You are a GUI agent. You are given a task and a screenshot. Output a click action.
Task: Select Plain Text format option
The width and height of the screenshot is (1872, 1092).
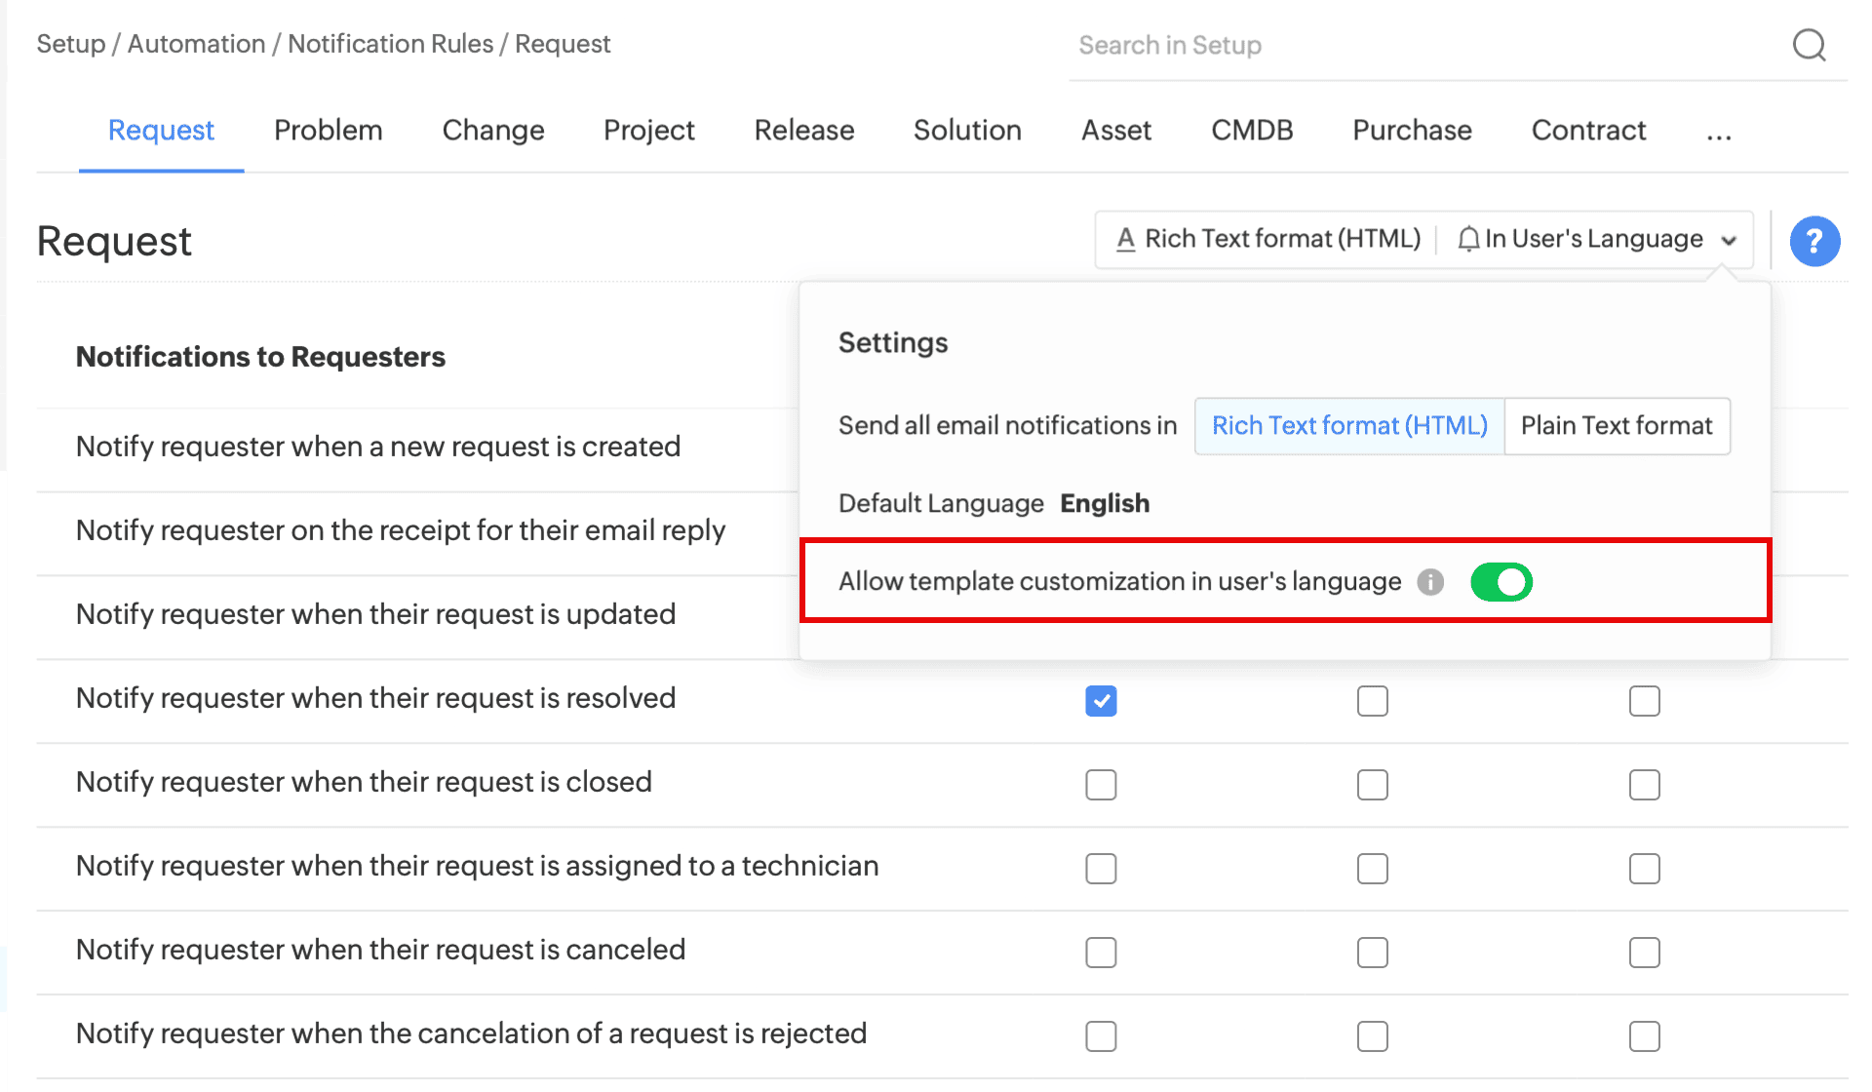pyautogui.click(x=1616, y=426)
